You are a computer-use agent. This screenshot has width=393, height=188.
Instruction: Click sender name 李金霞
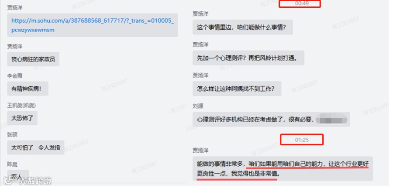coord(14,76)
